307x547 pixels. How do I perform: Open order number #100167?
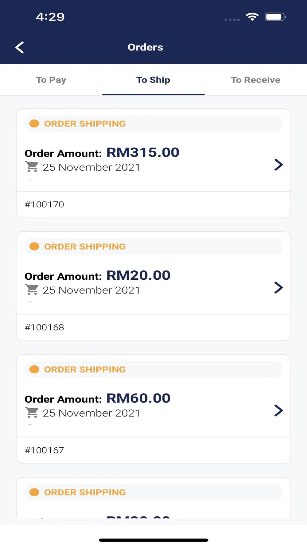pos(44,450)
